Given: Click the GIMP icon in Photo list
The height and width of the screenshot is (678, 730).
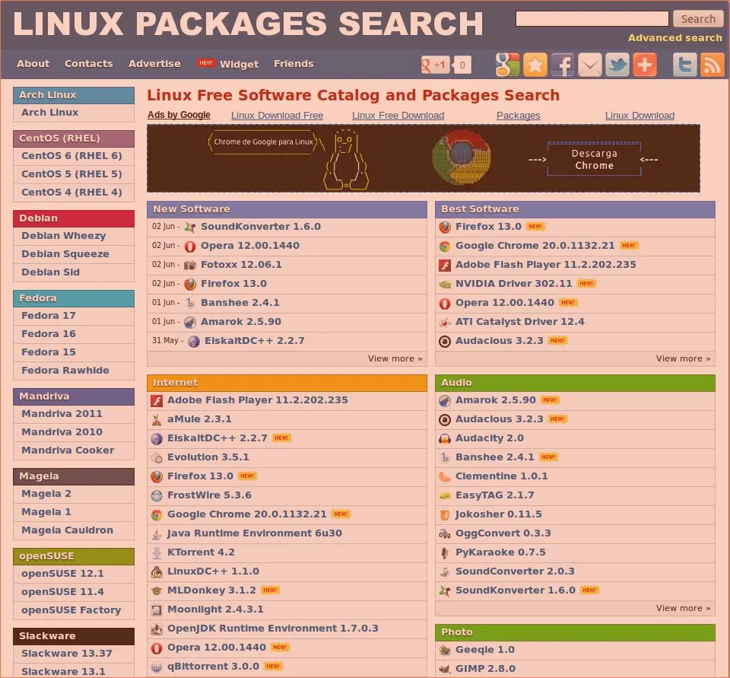Looking at the screenshot, I should pyautogui.click(x=445, y=669).
